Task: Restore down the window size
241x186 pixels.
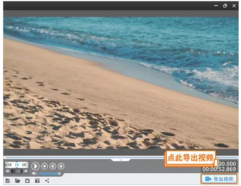Action: coord(225,6)
